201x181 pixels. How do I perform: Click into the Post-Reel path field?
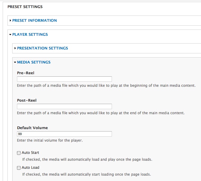pos(64,106)
